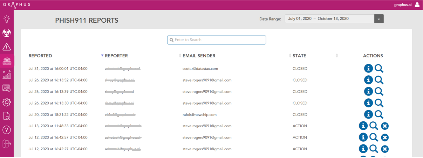Select timestamp Jul 20, 2020 at 18:21:22
Screen dimensions: 423x158
pos(58,115)
